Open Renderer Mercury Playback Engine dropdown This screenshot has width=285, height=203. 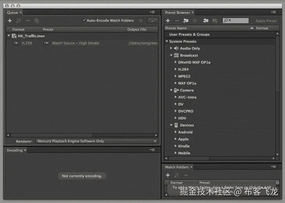[x=96, y=141]
